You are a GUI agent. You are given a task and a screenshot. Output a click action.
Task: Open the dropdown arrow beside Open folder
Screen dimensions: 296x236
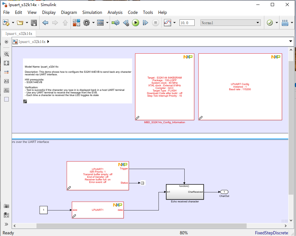[27, 23]
